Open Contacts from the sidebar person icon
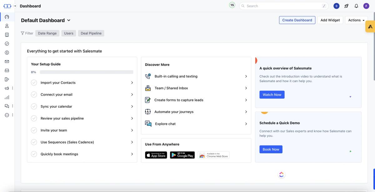Image resolution: width=375 pixels, height=192 pixels. pyautogui.click(x=7, y=26)
